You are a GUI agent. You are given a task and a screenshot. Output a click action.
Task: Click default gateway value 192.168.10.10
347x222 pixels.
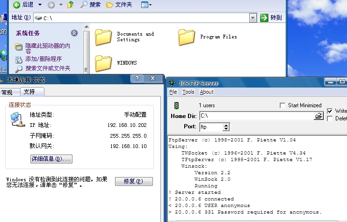coord(128,146)
